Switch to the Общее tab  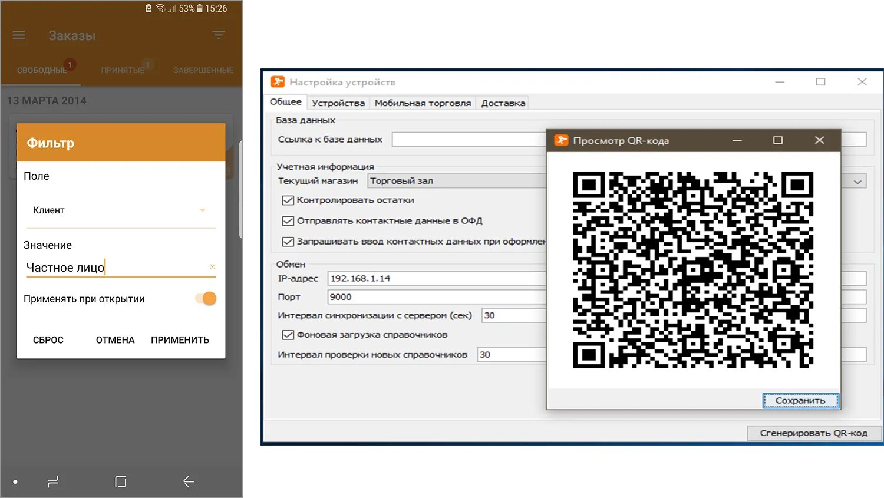coord(285,102)
